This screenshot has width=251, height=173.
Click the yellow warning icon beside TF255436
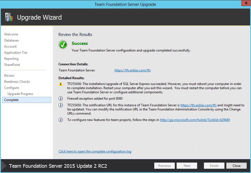pos(61,84)
